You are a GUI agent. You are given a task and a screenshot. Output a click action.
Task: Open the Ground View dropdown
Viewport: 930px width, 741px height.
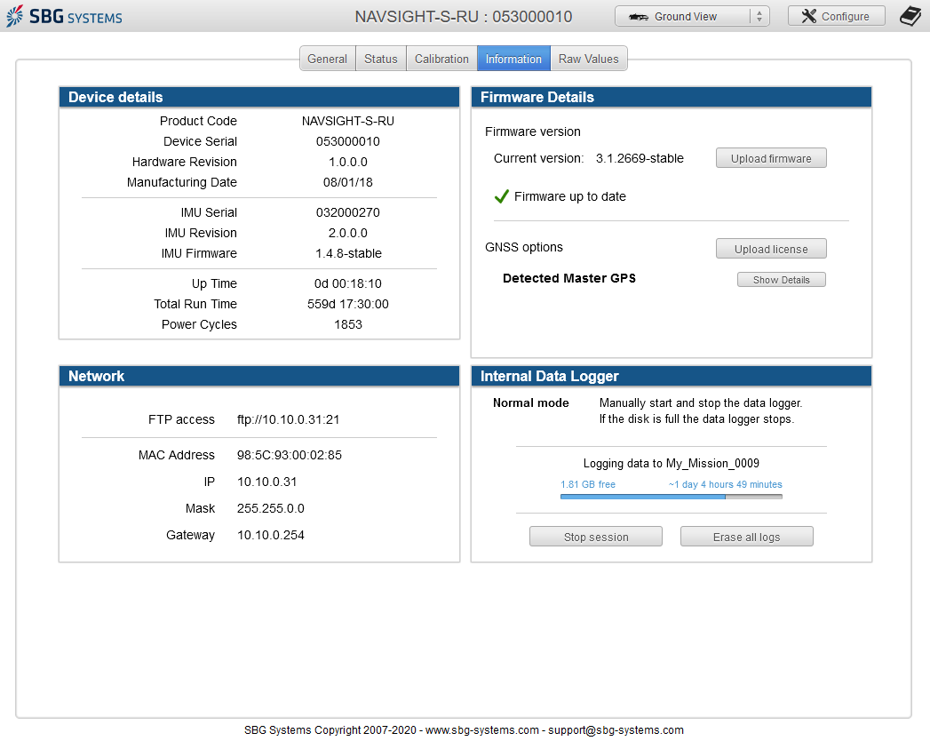coord(692,16)
